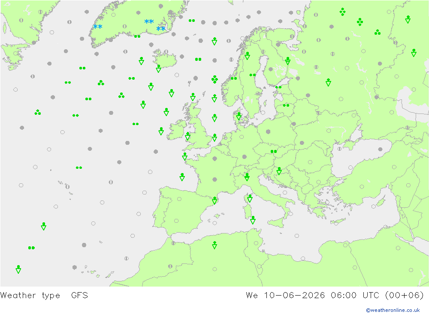429x314 pixels.
Task: Click the shower symbol over Brittany
Action: (x=185, y=156)
